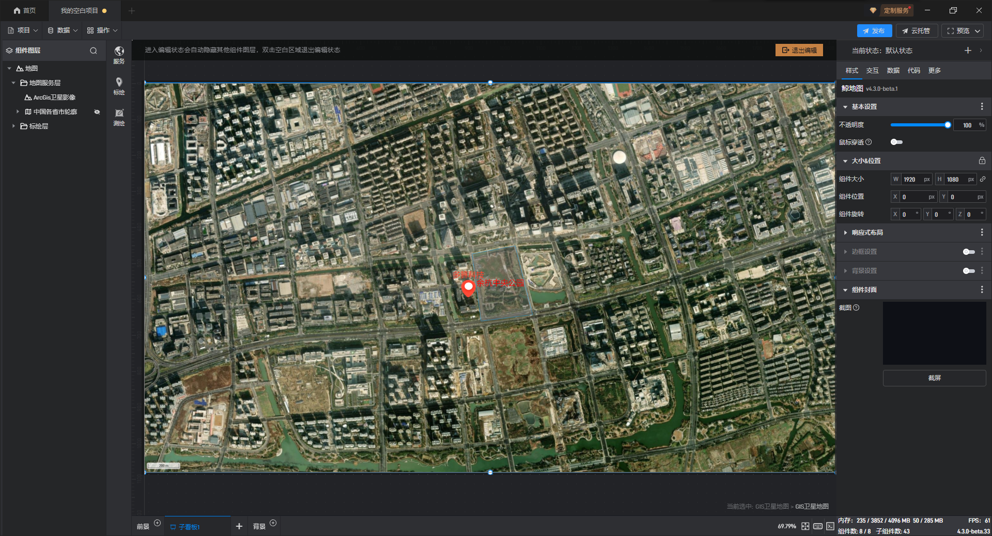Add background layer with 背景 plus icon

point(273,523)
